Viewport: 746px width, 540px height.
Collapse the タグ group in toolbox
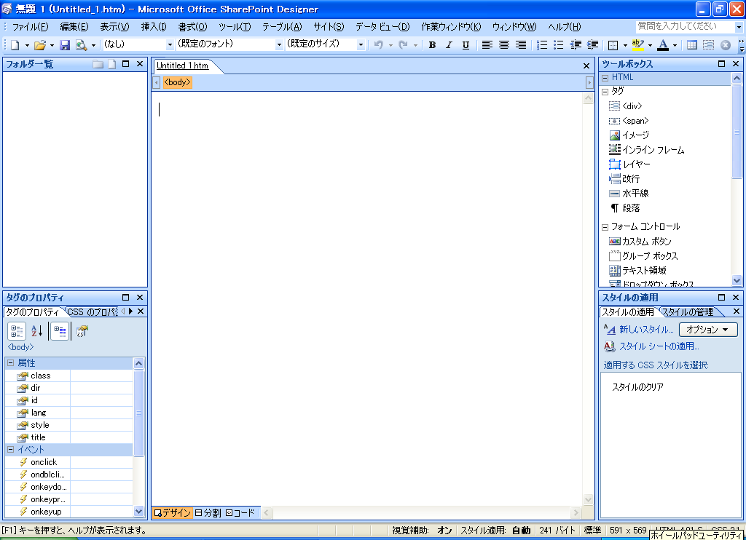point(605,92)
